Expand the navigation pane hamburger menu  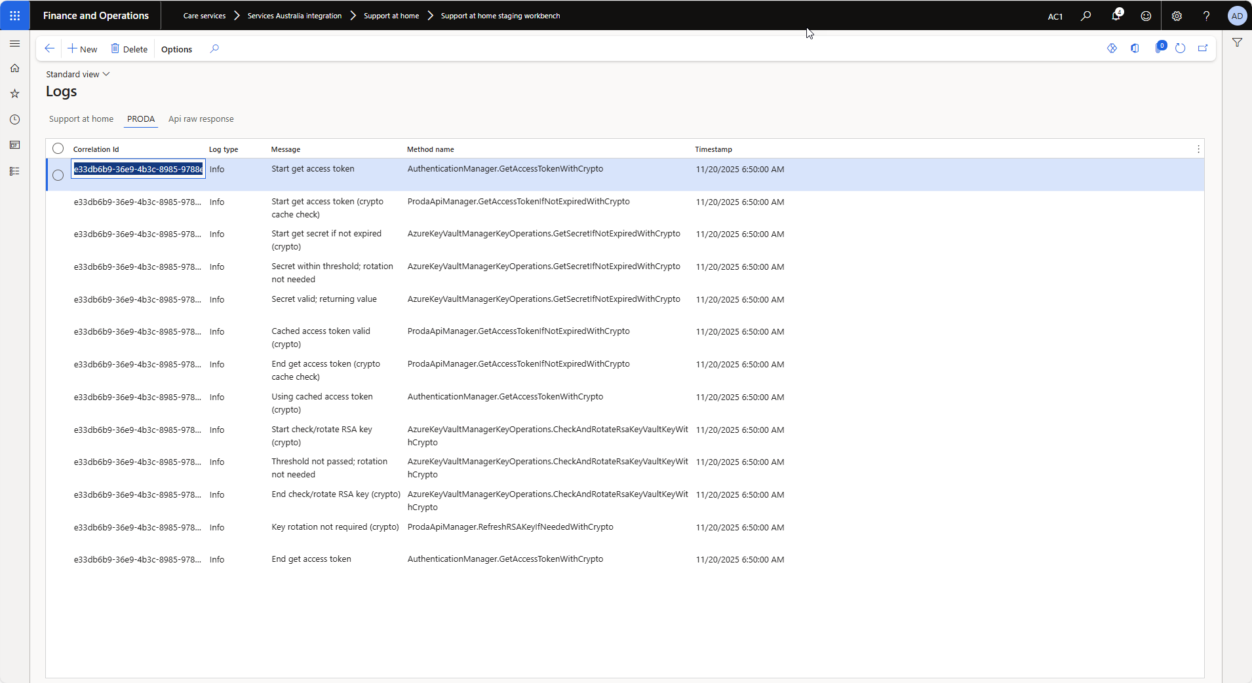14,43
